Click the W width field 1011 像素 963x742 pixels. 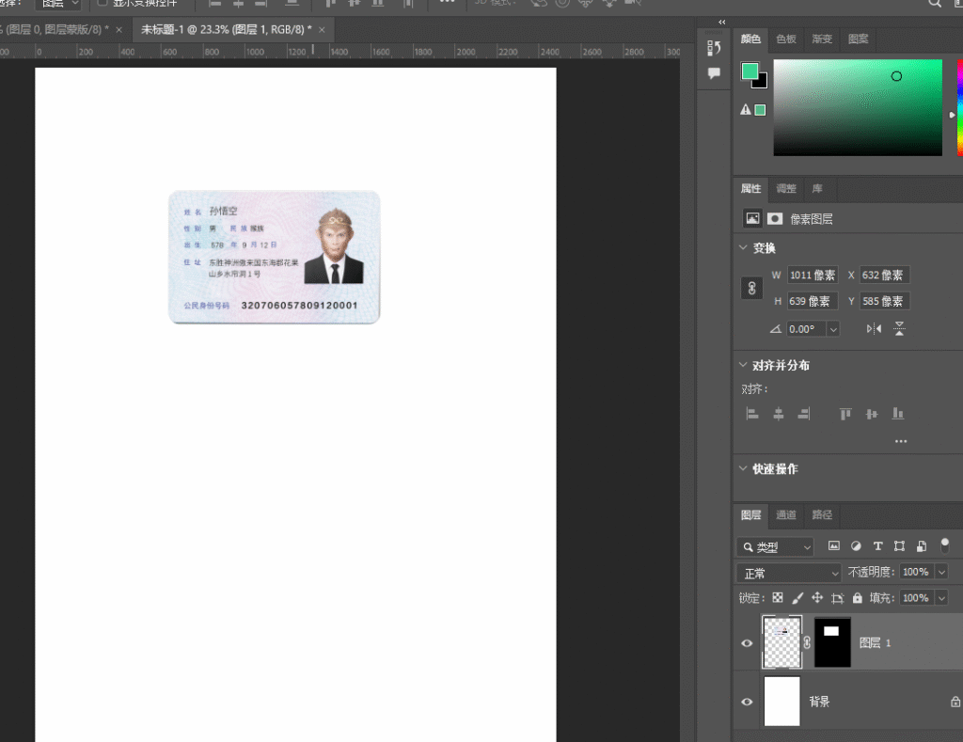(x=813, y=276)
